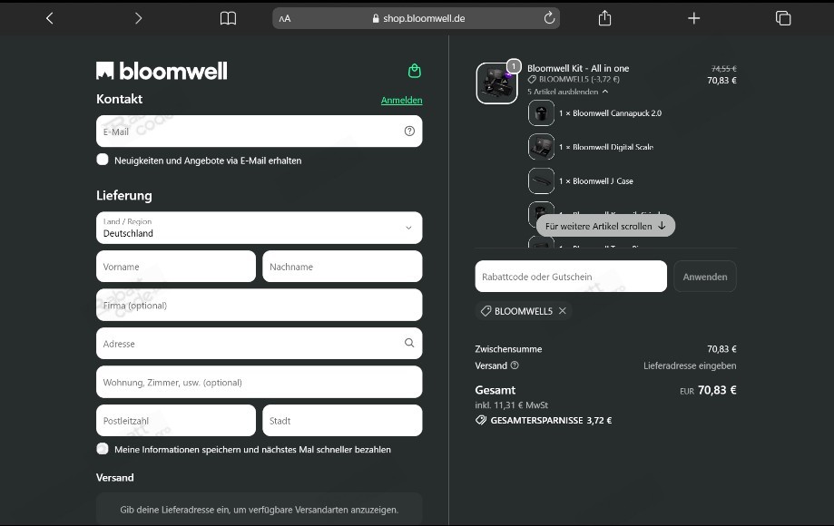
Task: Click the GESAMTERSPARNISSE 3,72 € text
Action: [551, 420]
